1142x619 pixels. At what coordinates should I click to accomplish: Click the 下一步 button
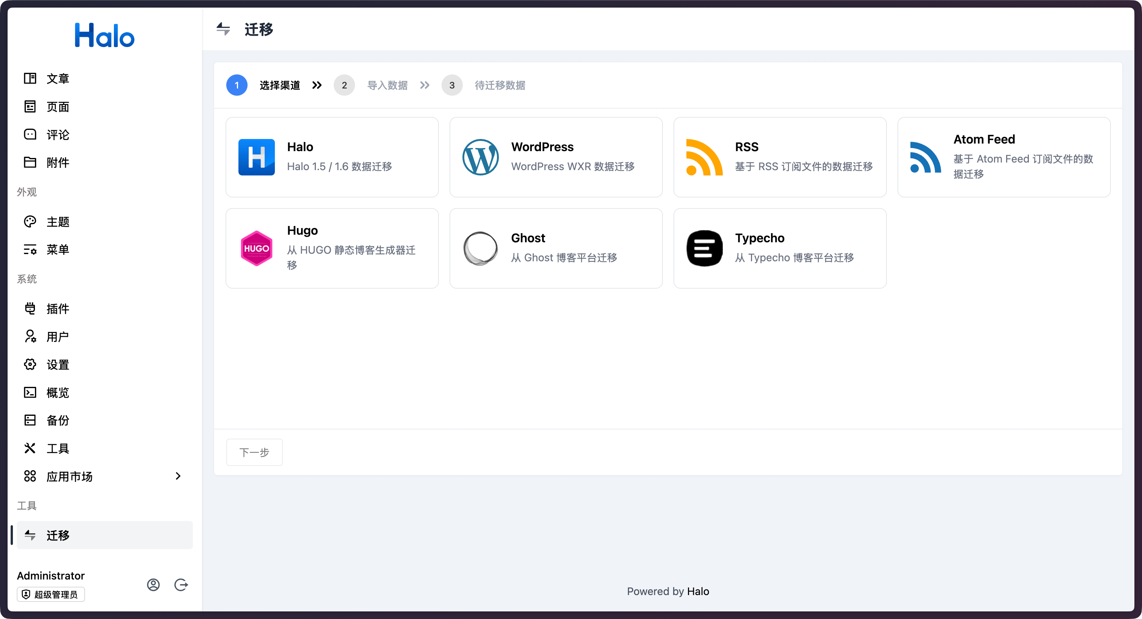coord(254,452)
